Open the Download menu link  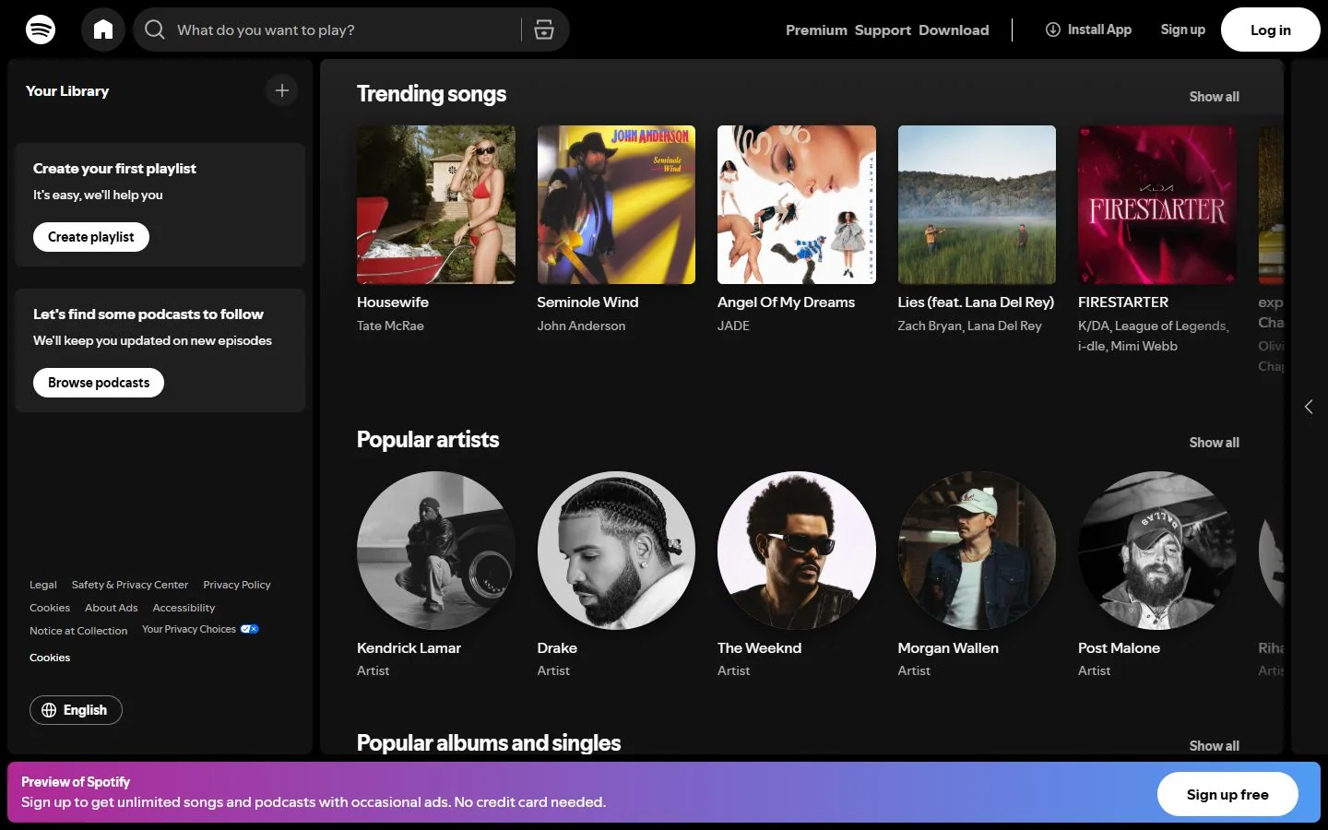[954, 30]
